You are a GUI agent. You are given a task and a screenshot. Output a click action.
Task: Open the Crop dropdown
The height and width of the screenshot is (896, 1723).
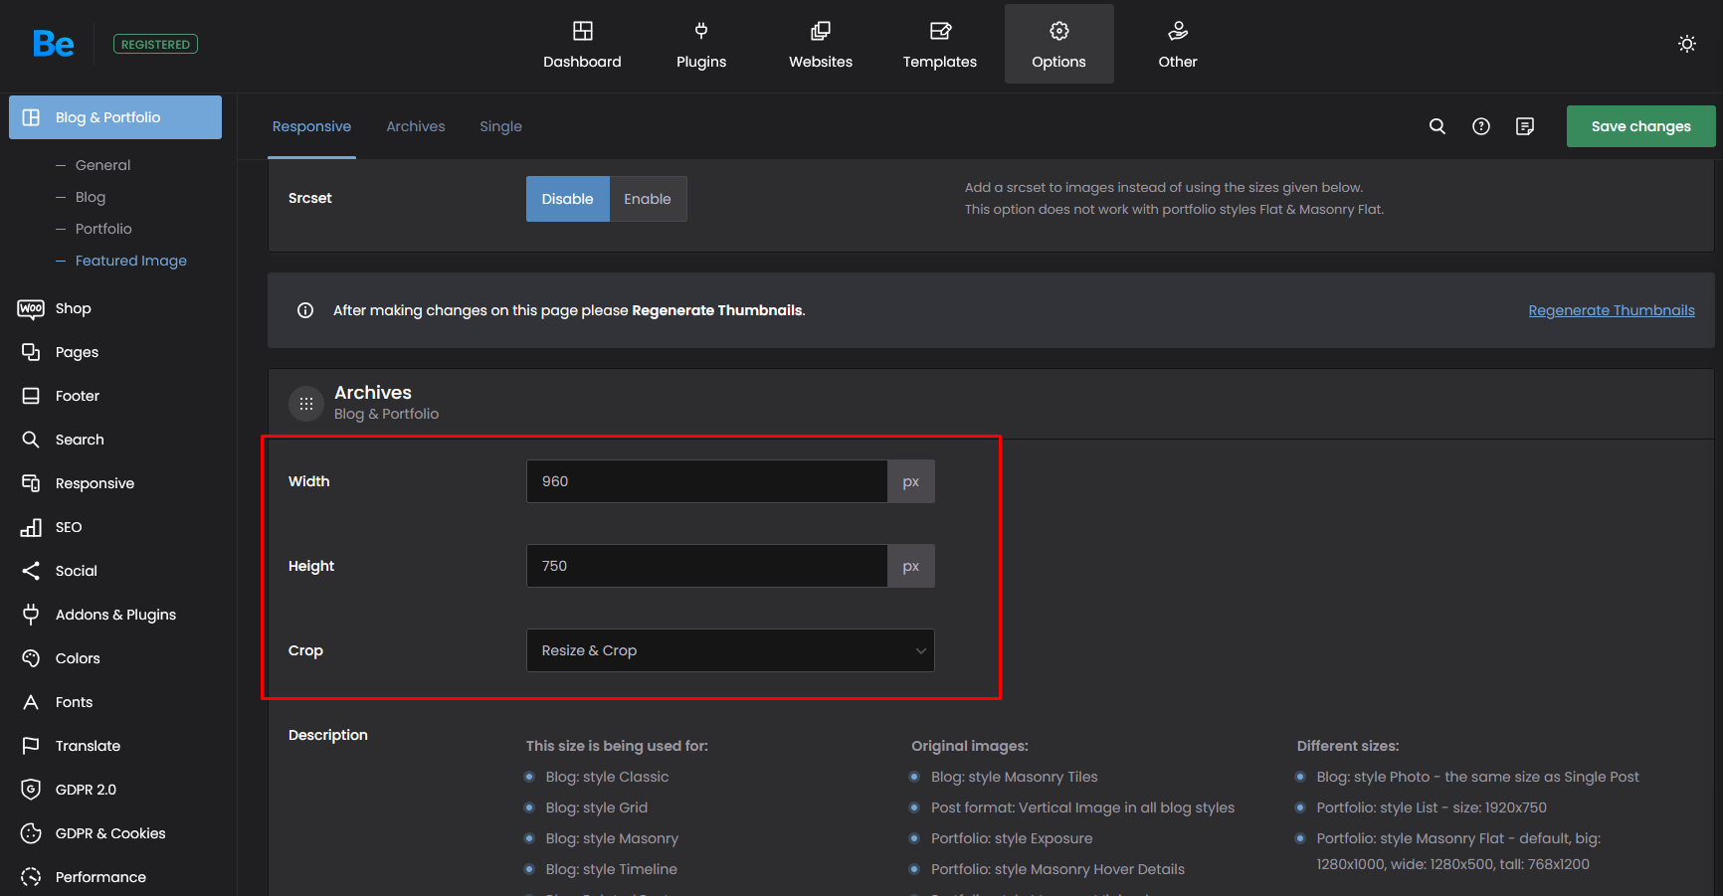pos(730,650)
